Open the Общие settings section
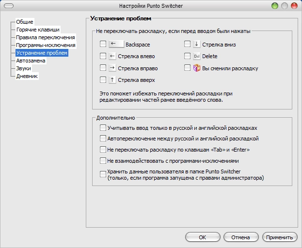Image resolution: width=302 pixels, height=248 pixels. coord(25,22)
